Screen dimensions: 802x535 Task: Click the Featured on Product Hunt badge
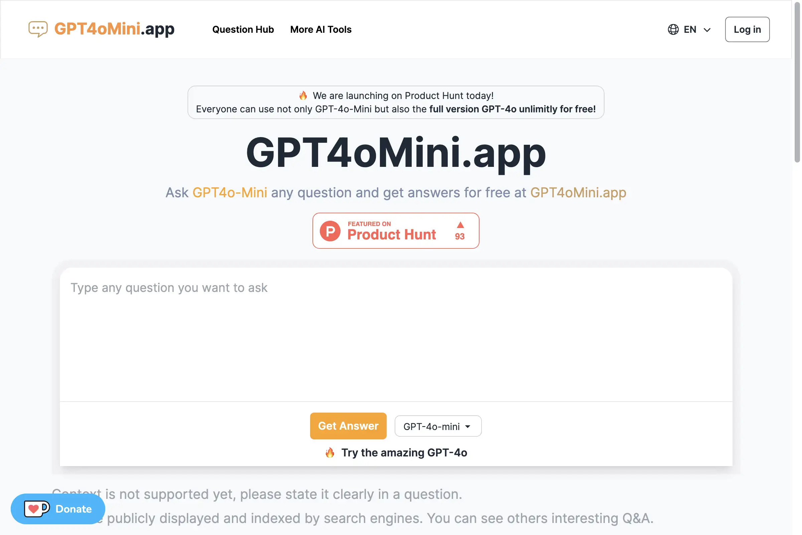point(395,231)
